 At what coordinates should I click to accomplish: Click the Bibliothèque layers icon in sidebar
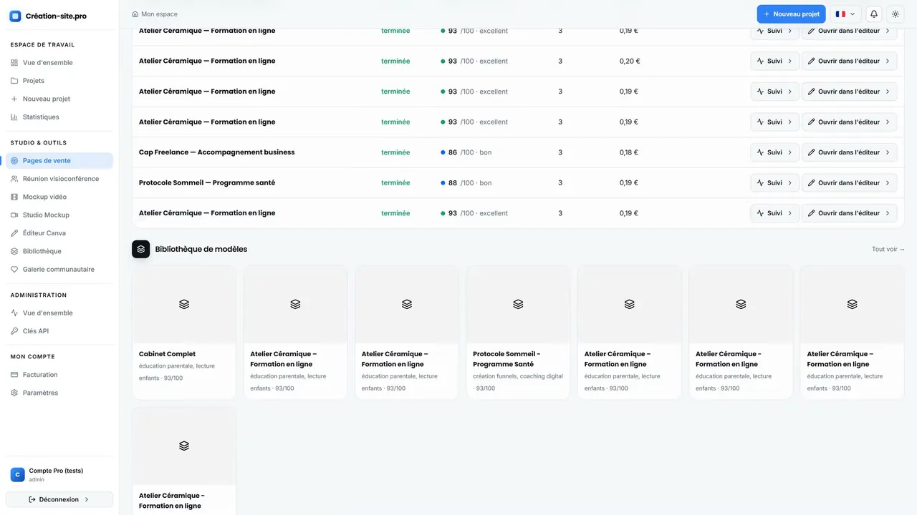click(x=14, y=251)
